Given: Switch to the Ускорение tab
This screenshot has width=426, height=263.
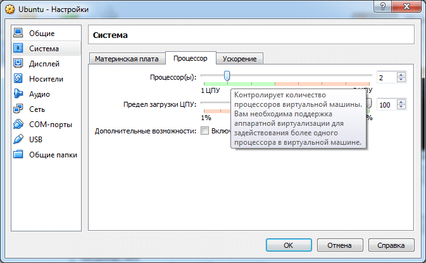Looking at the screenshot, I should [240, 59].
